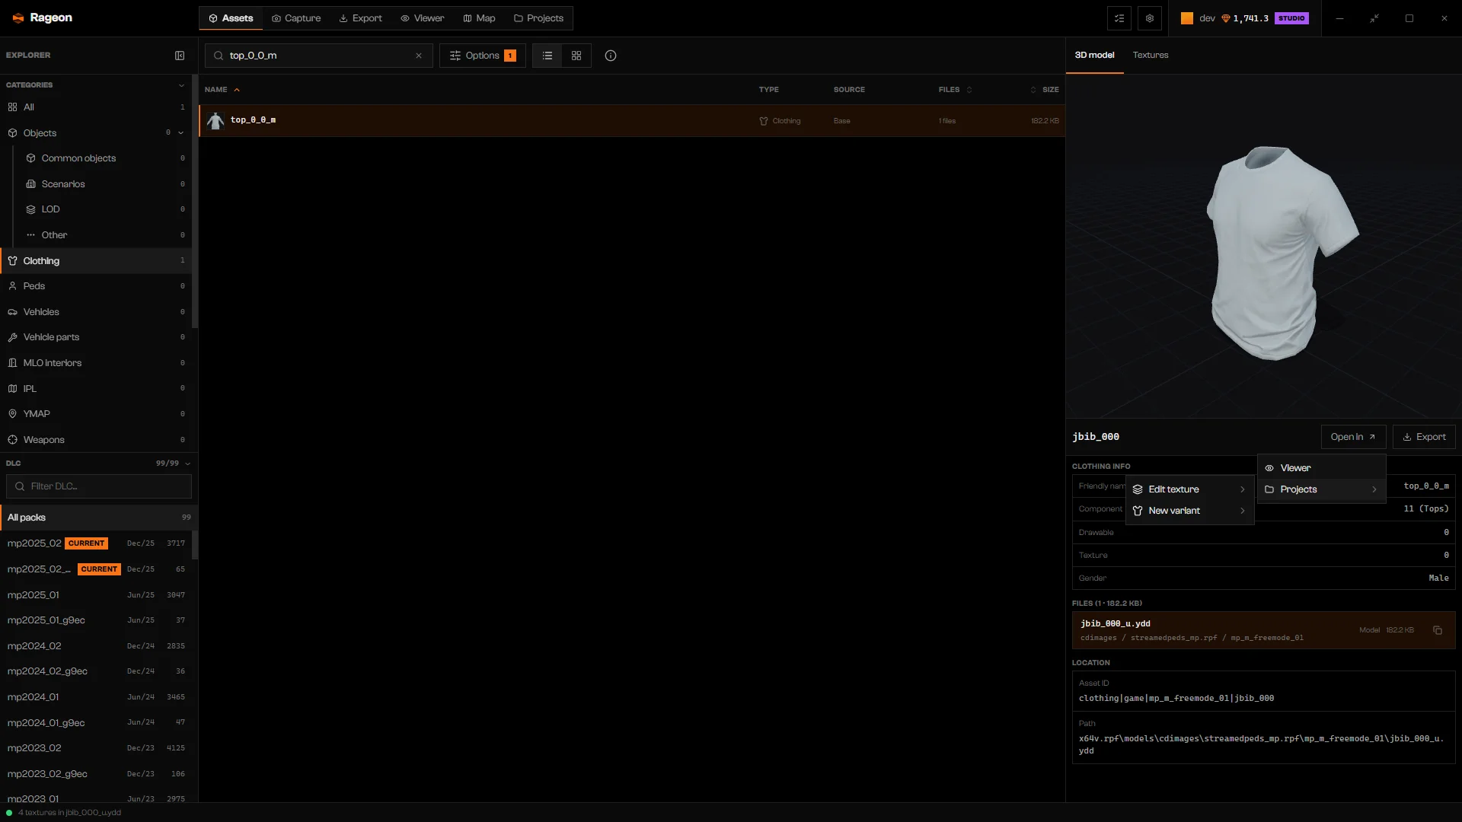Select the Weapons category

point(95,440)
